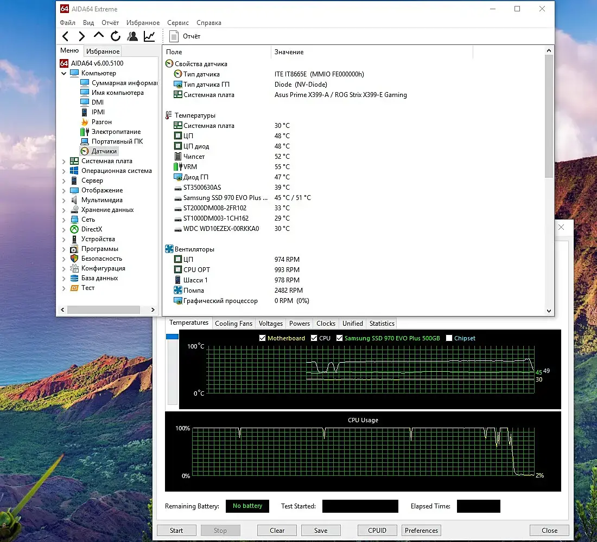Click the IPMI icon in the tree
This screenshot has width=597, height=542.
coord(85,112)
